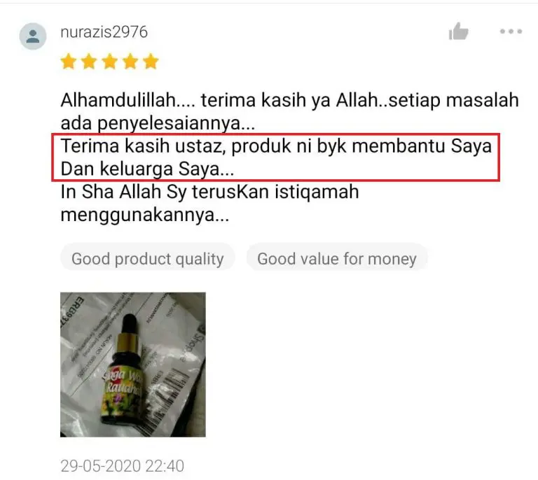
Task: Select the Good product quality tag
Action: coord(148,259)
